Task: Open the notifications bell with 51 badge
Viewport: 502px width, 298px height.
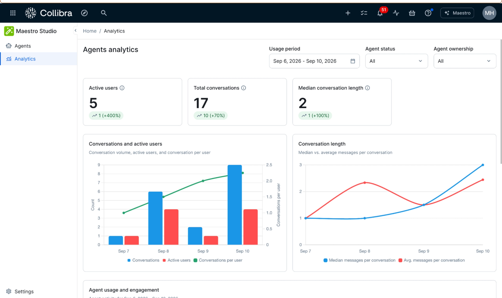Action: [380, 13]
